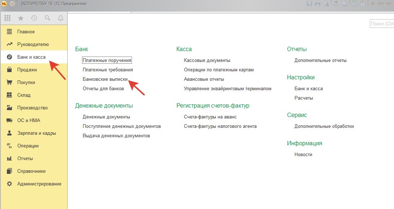Open Favorites star icon
The height and width of the screenshot is (209, 394).
21,18
